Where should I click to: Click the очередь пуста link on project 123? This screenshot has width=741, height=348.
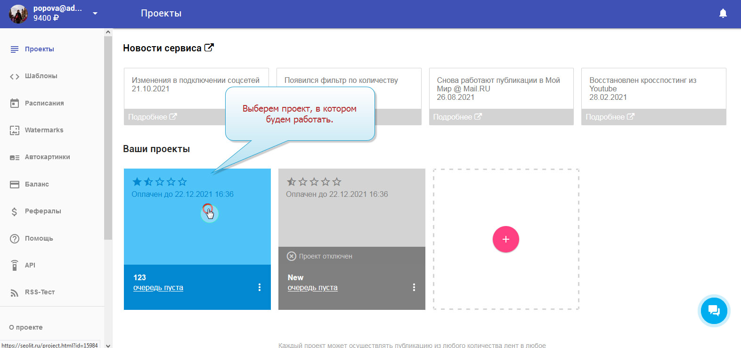point(158,288)
